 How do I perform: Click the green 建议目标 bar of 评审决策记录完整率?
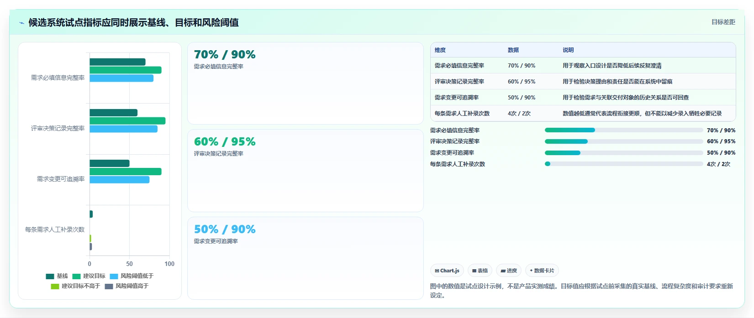pos(127,121)
